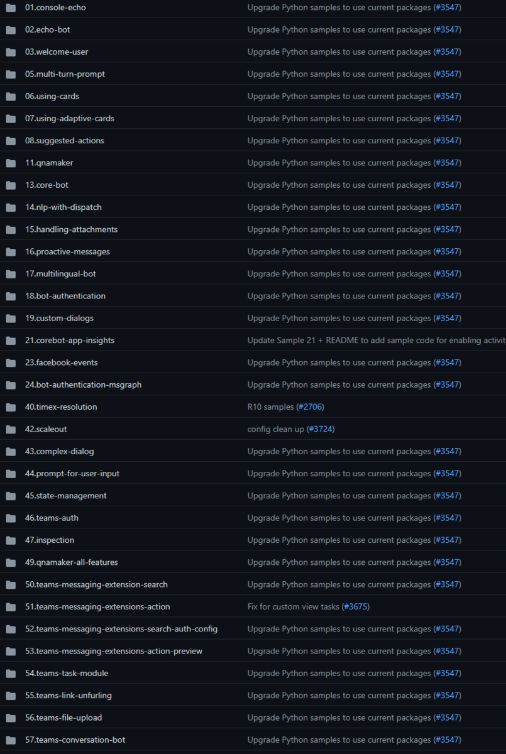This screenshot has width=506, height=754.
Task: Open 'config clean up' commit message
Action: (276, 429)
